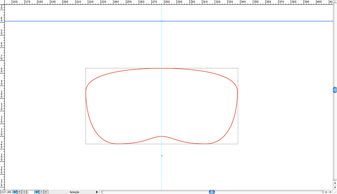The height and width of the screenshot is (194, 337).
Task: Click the horizontal scrollbar thumb
Action: [x=212, y=192]
